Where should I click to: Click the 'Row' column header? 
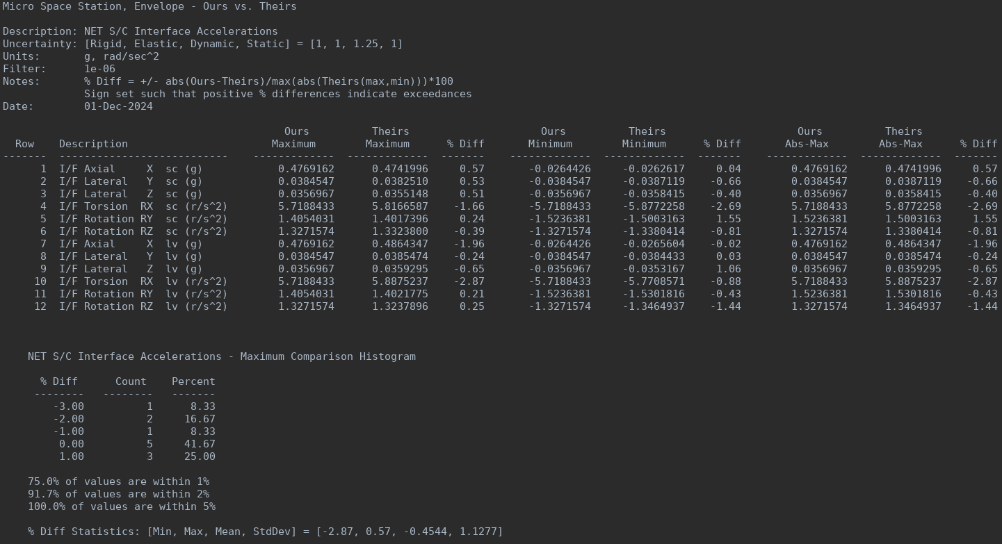click(x=24, y=144)
